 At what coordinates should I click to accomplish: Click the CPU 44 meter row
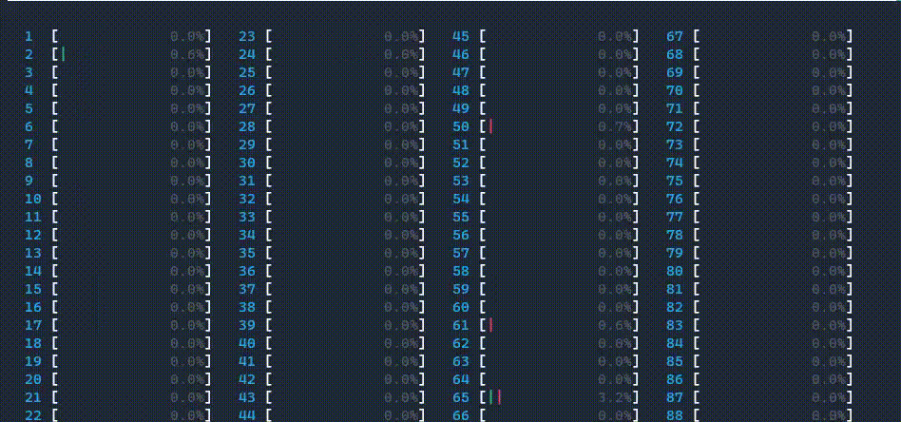[x=346, y=414]
